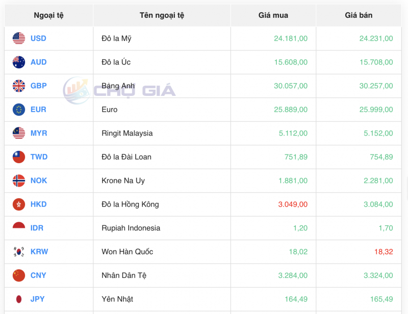Viewport: 408px width, 314px height.
Task: Open the USD currency link
Action: [39, 38]
